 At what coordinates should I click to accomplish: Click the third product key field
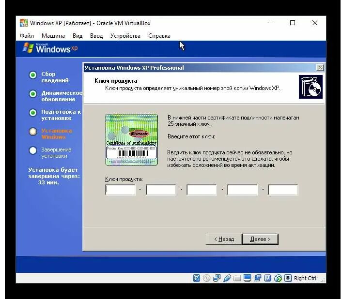tap(202, 190)
